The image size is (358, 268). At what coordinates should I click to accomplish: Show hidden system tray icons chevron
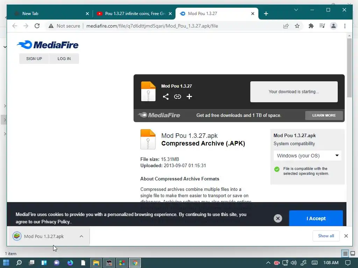click(x=268, y=263)
